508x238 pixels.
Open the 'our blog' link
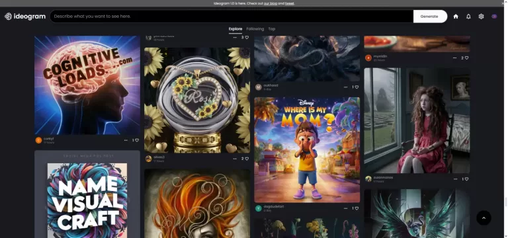coord(270,3)
